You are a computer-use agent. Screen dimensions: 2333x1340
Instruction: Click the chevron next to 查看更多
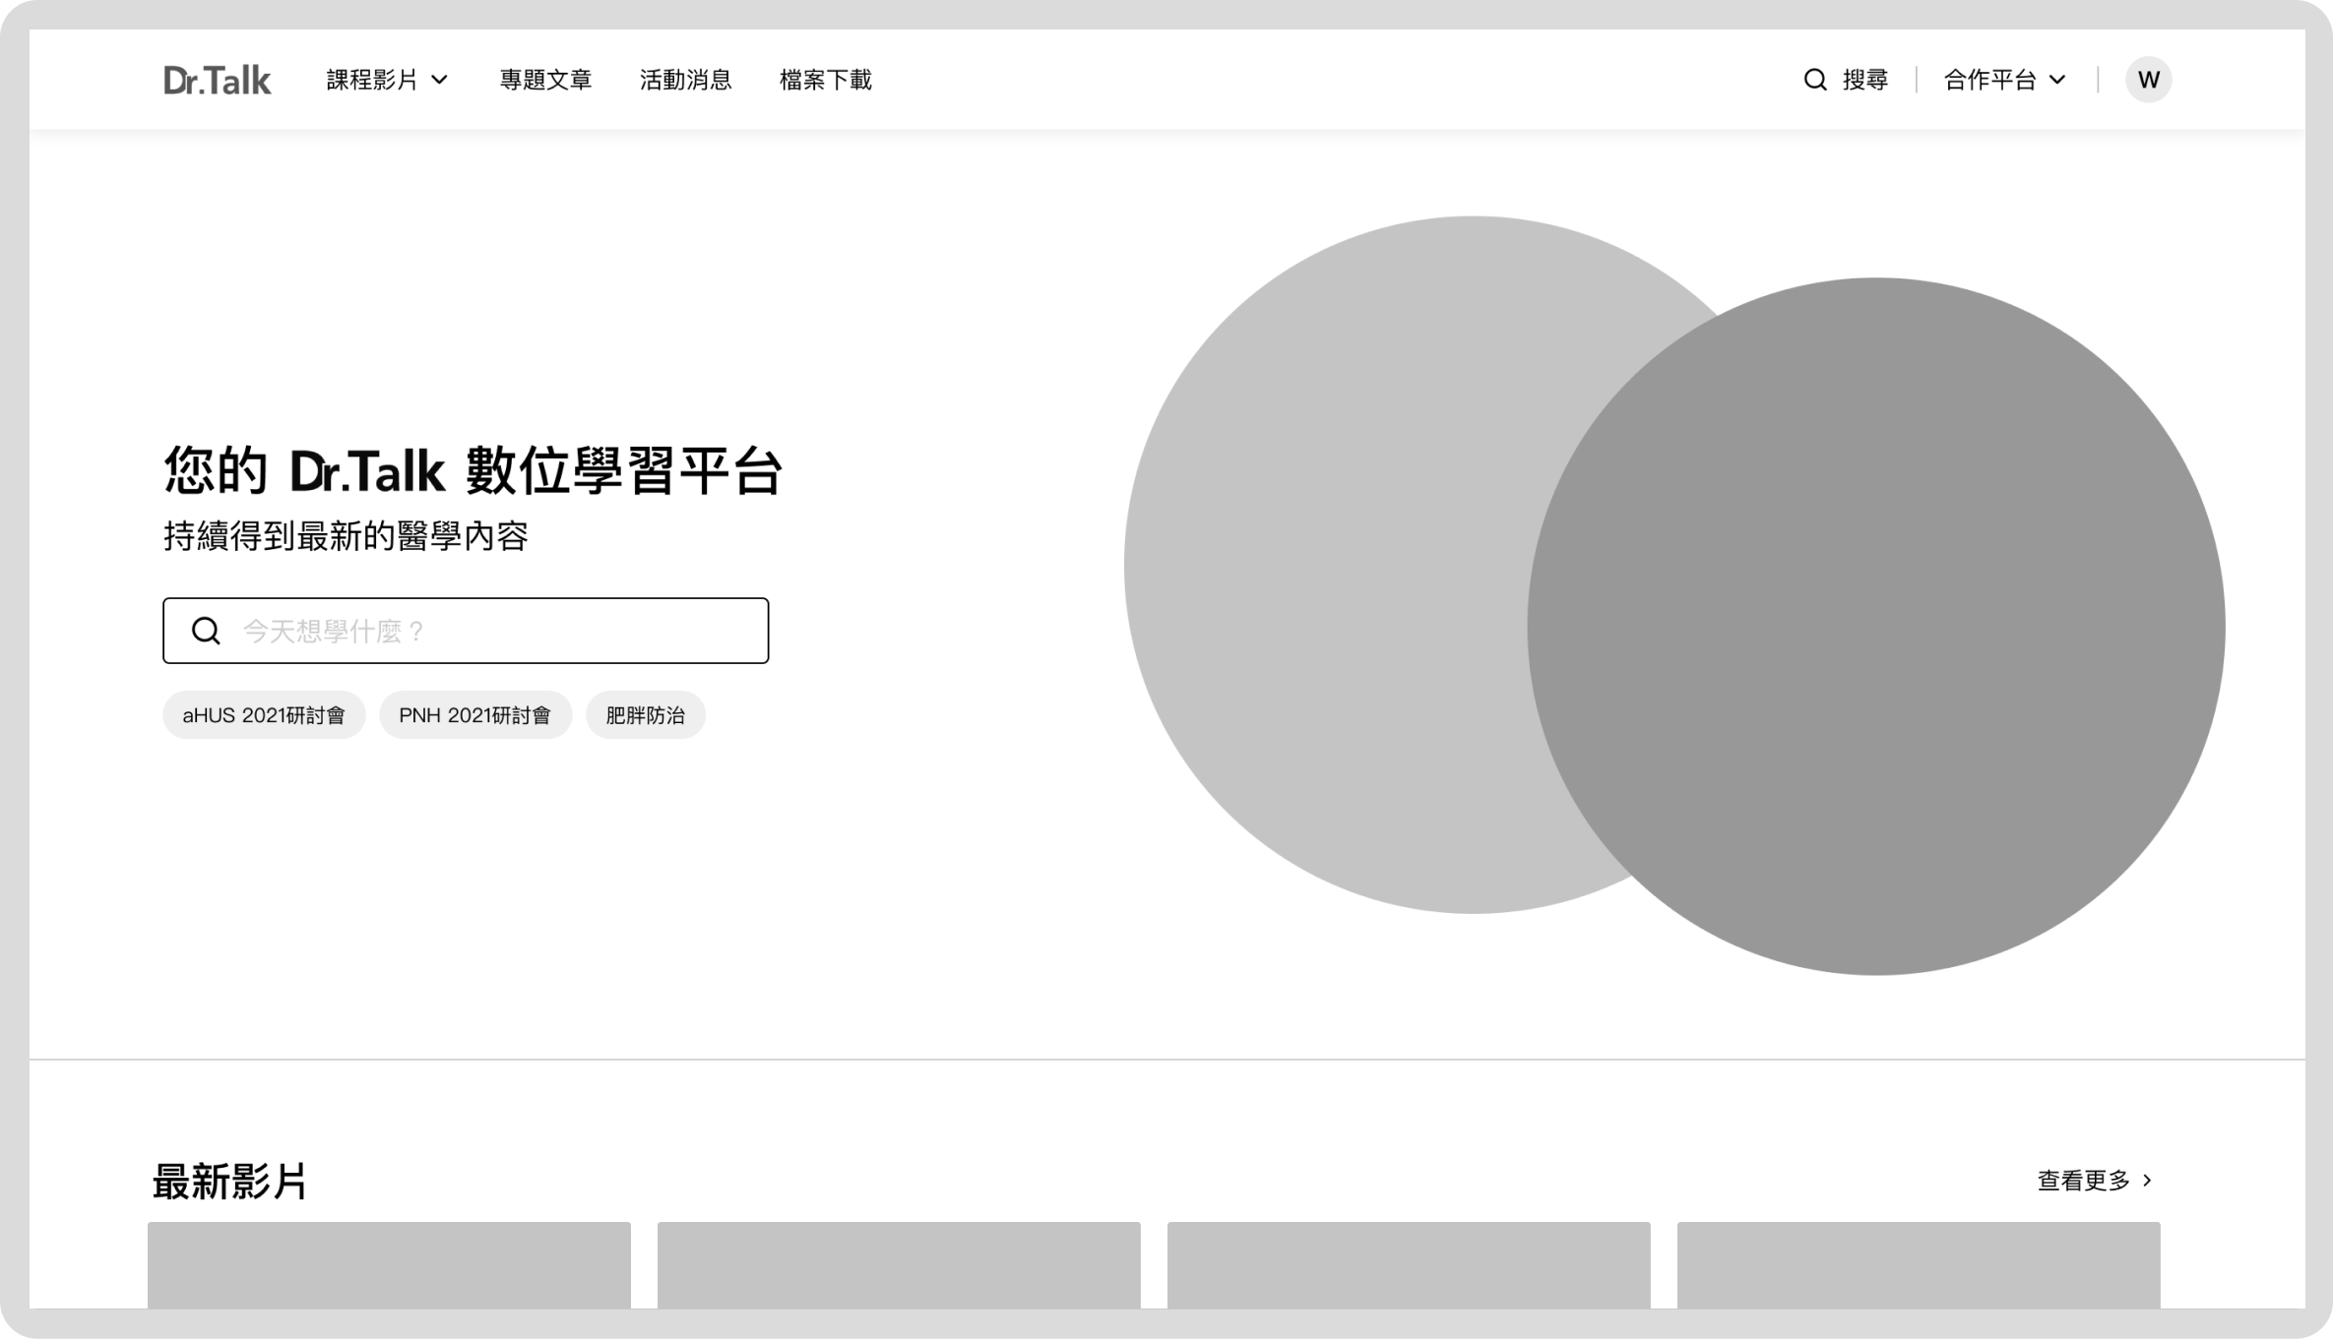point(2148,1180)
